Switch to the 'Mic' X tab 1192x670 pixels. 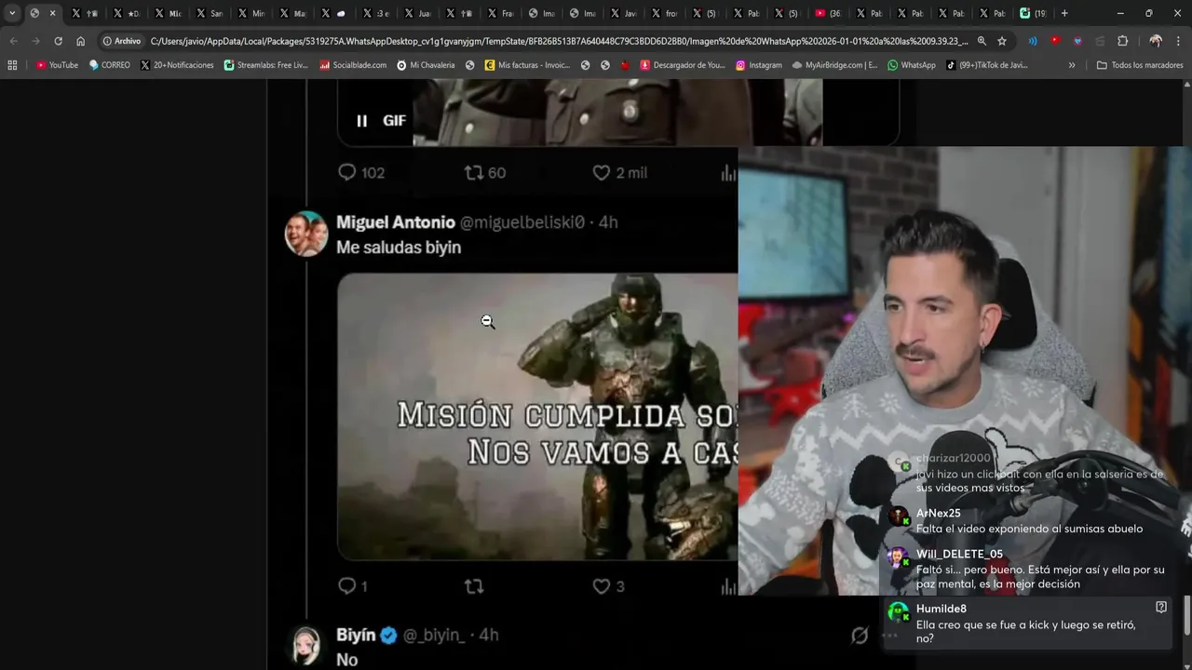point(169,13)
